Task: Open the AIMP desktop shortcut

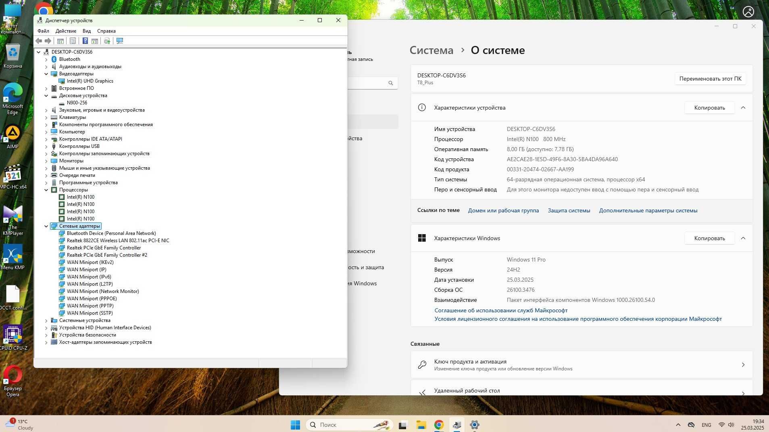Action: click(13, 137)
